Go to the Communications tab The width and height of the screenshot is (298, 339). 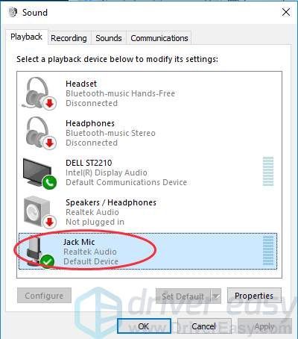click(x=159, y=38)
